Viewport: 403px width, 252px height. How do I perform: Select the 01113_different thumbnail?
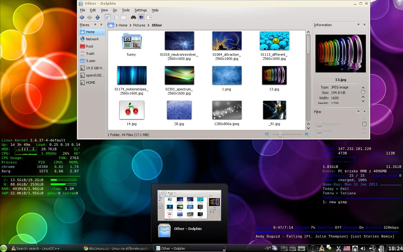[x=274, y=41]
